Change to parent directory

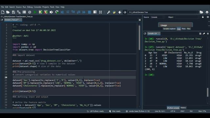pyautogui.click(x=207, y=12)
